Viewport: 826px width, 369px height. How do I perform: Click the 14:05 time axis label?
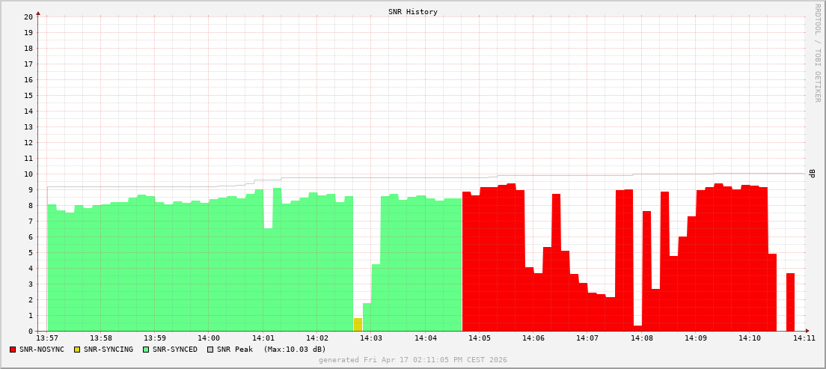coord(479,338)
